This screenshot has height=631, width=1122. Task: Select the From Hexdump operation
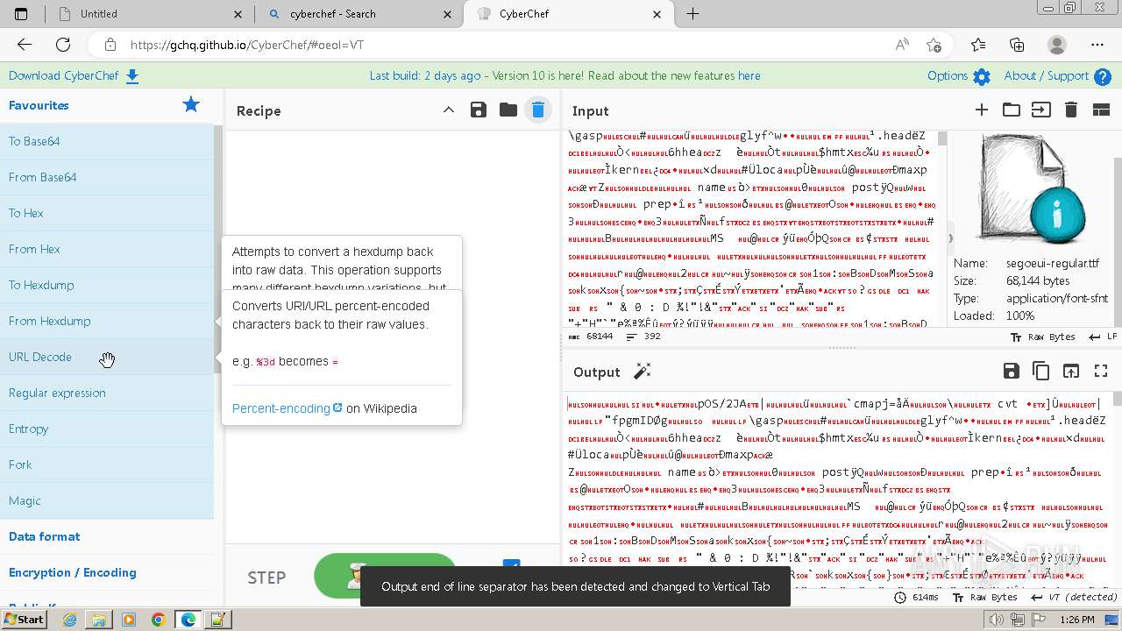click(107, 321)
